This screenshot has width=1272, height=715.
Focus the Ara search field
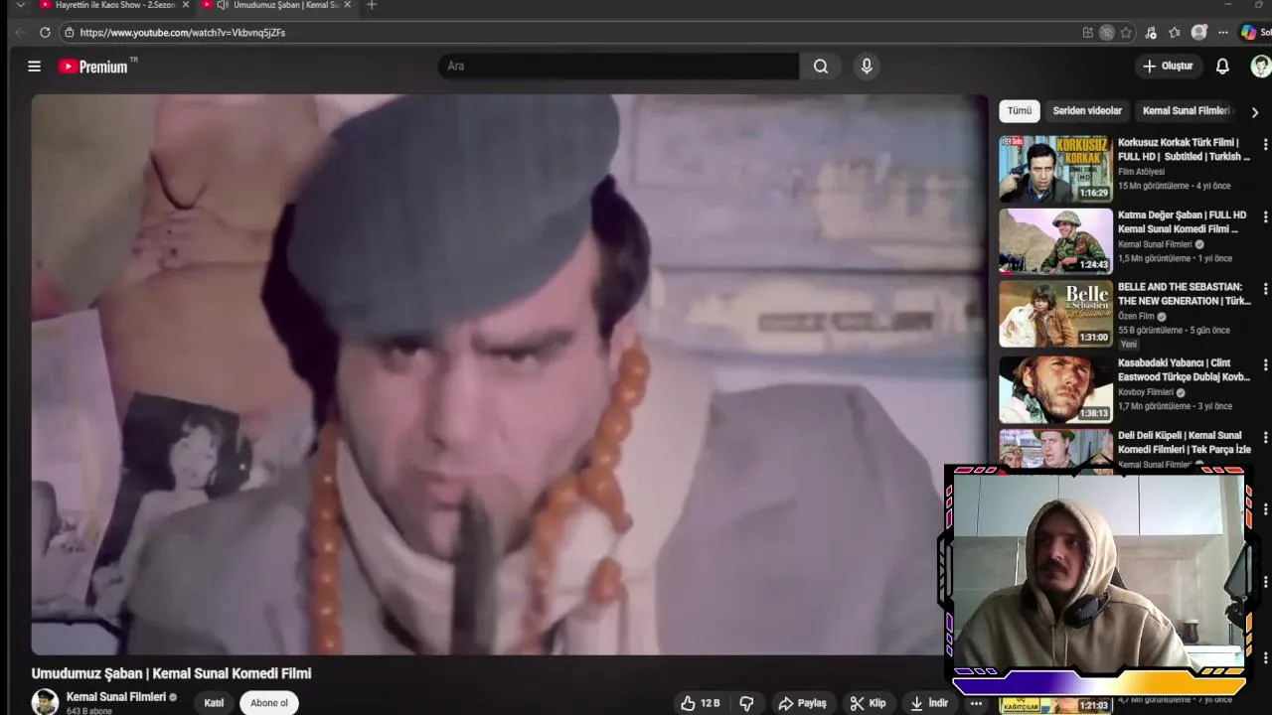pyautogui.click(x=618, y=67)
